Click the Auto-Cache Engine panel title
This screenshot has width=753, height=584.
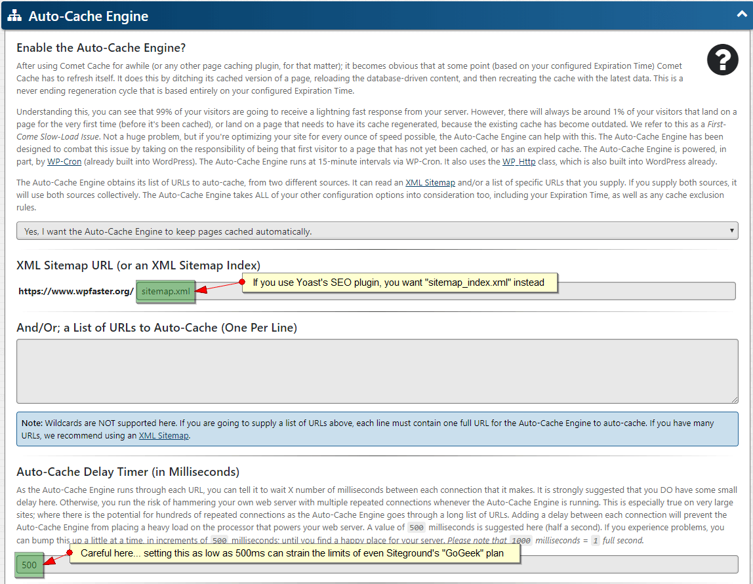[89, 16]
